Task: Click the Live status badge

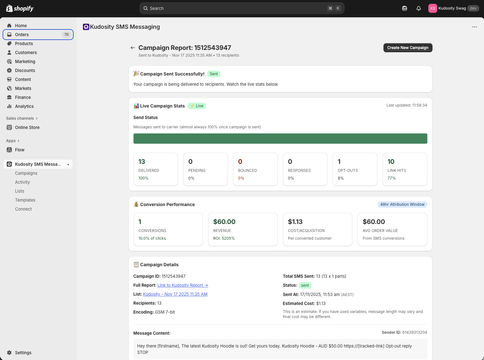Action: pos(197,106)
